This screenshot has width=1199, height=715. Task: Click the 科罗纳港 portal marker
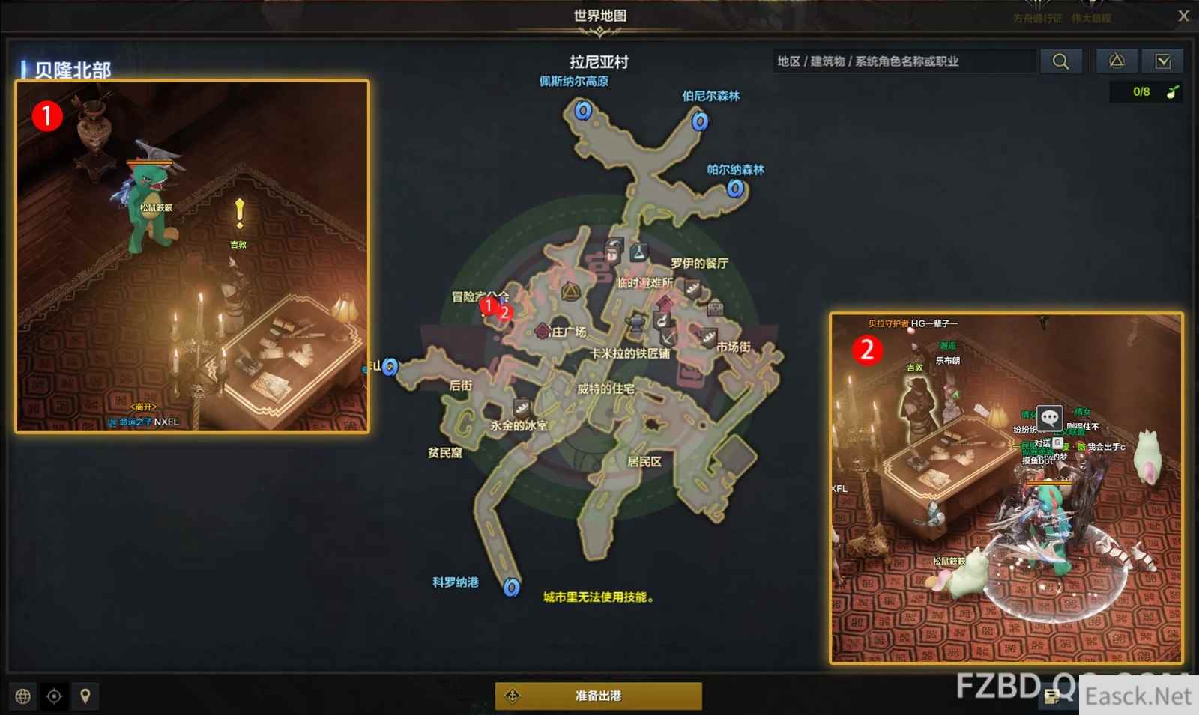[511, 587]
